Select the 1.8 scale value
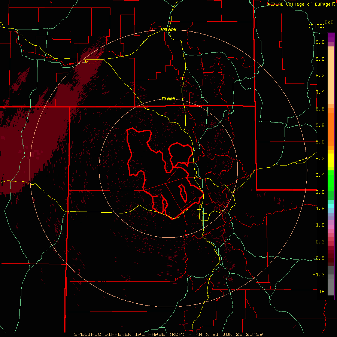Image resolution: width=337 pixels, height=337 pixels. point(320,208)
